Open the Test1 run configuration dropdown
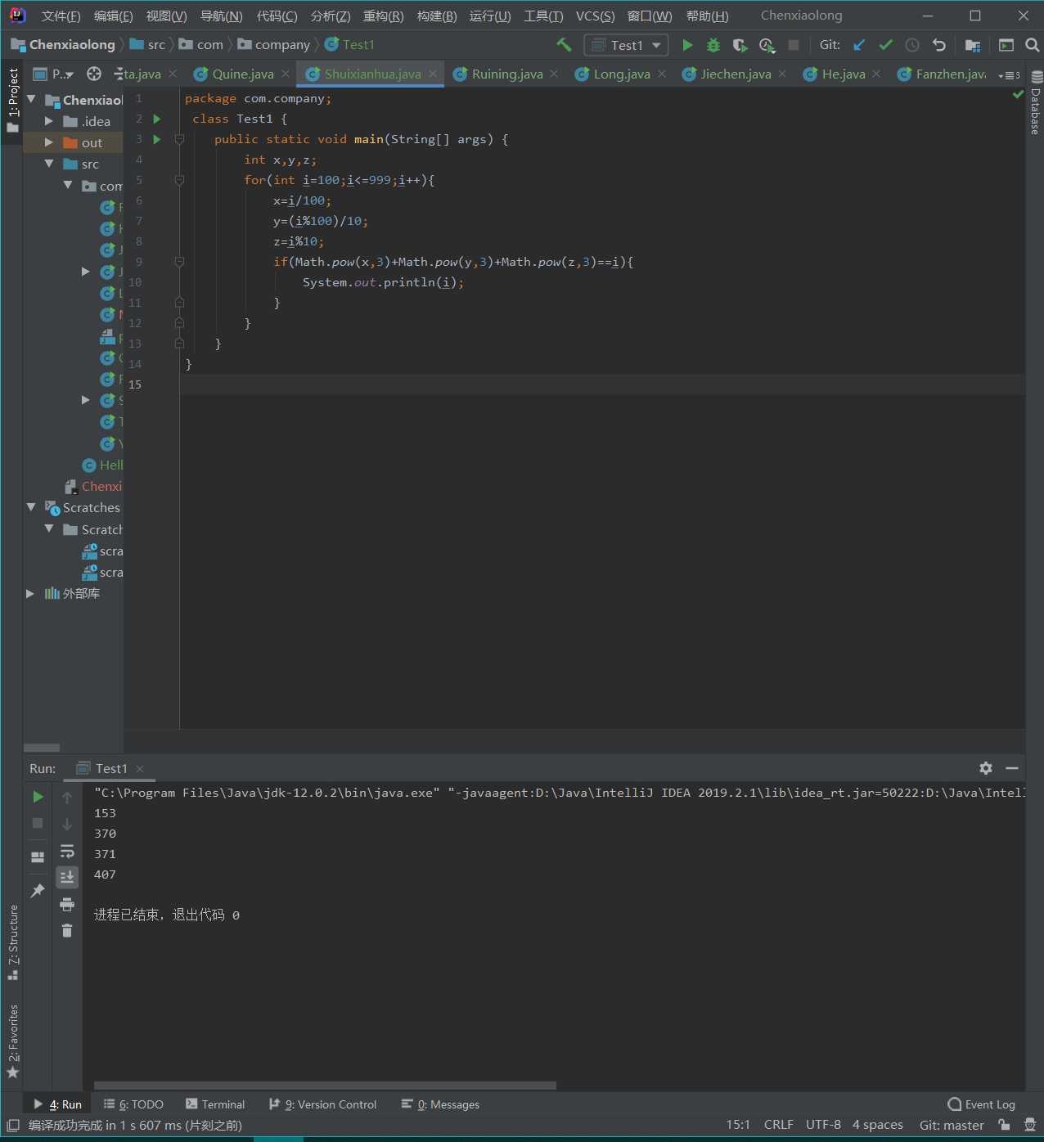The width and height of the screenshot is (1044, 1142). coord(626,45)
